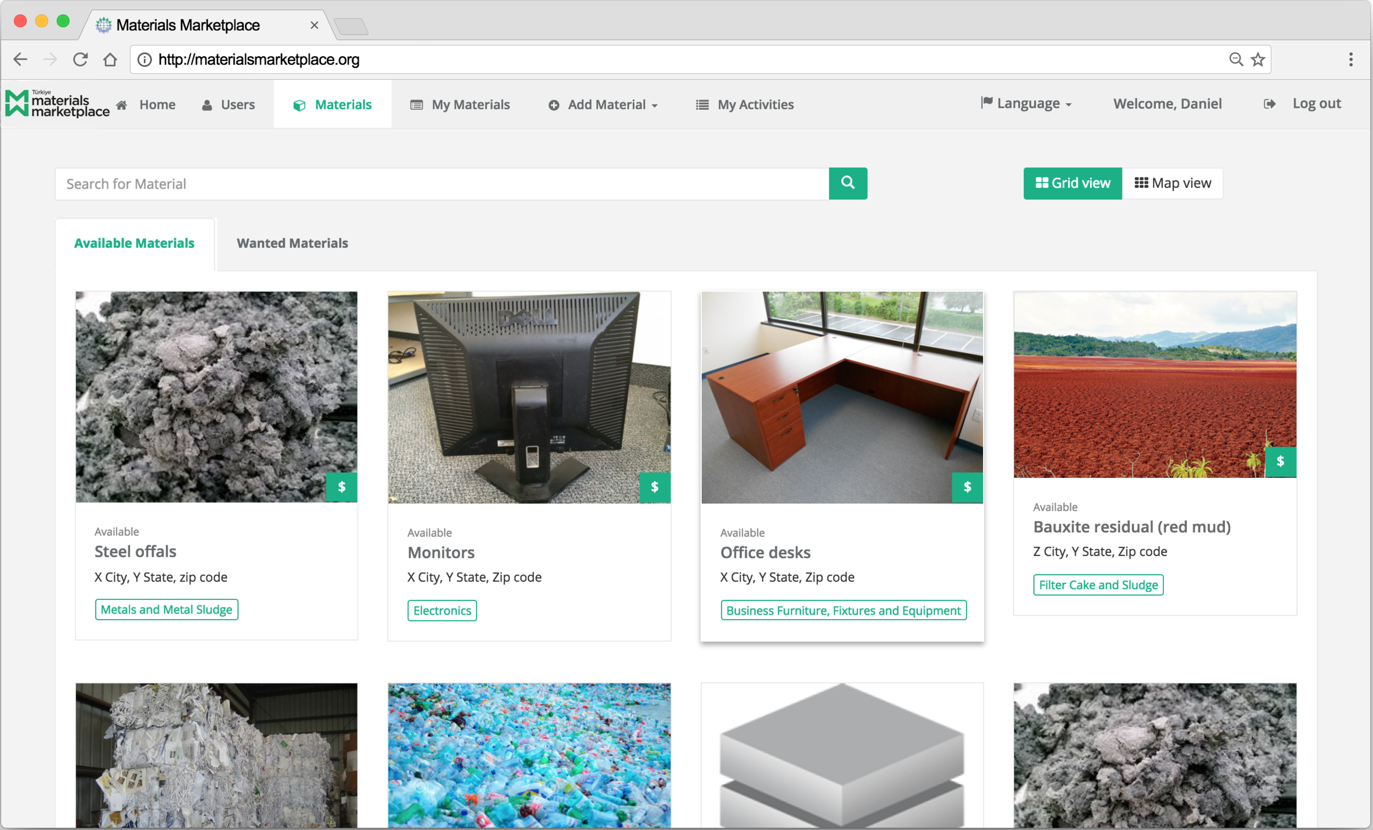Click the Metals and Metal Sludge tag
1373x830 pixels.
point(166,609)
